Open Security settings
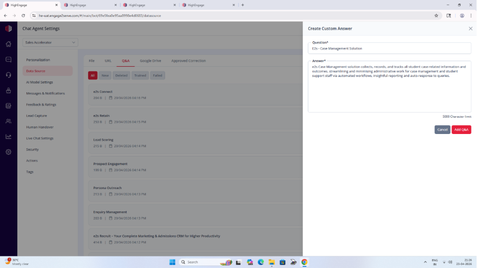The height and width of the screenshot is (268, 477). [x=33, y=150]
